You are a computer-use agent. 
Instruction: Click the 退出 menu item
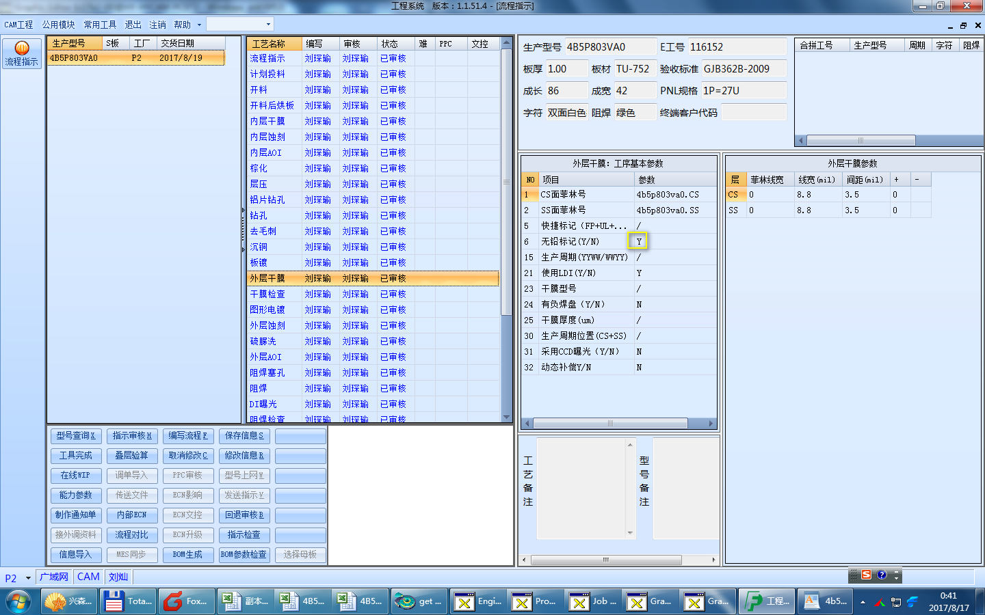pyautogui.click(x=133, y=25)
